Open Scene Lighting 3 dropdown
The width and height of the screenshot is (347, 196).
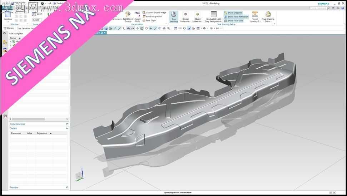tap(255, 17)
